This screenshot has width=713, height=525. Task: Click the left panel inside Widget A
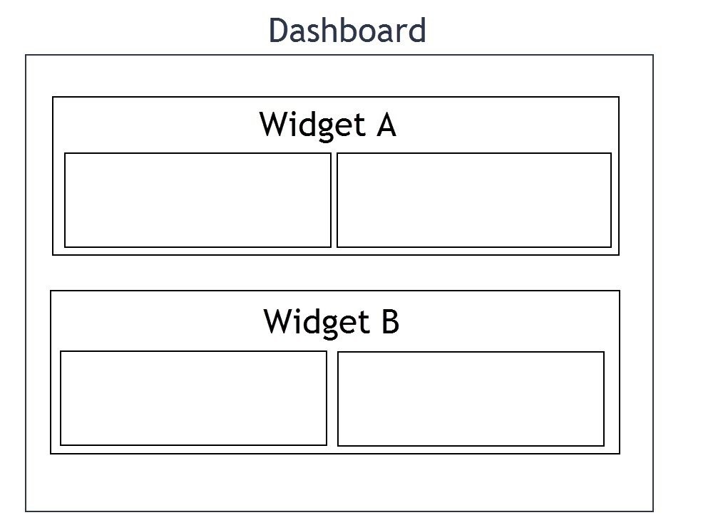pos(198,200)
